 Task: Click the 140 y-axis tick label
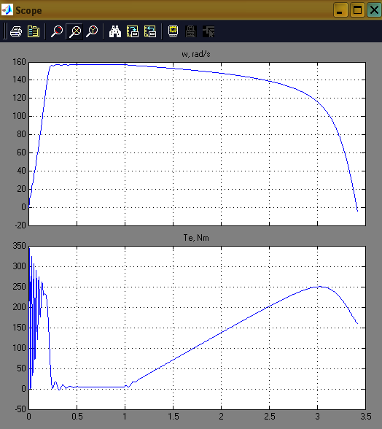click(x=19, y=80)
